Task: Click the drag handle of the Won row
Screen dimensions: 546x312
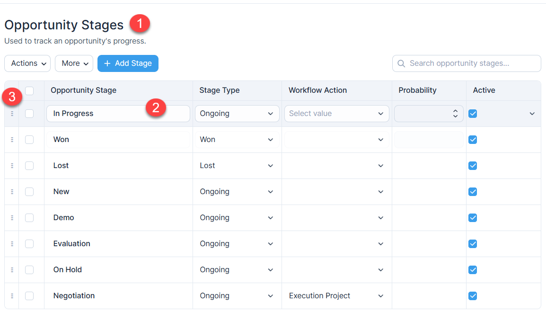Action: [12, 140]
